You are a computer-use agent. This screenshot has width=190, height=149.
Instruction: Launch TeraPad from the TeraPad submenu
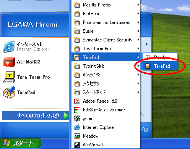click(160, 66)
